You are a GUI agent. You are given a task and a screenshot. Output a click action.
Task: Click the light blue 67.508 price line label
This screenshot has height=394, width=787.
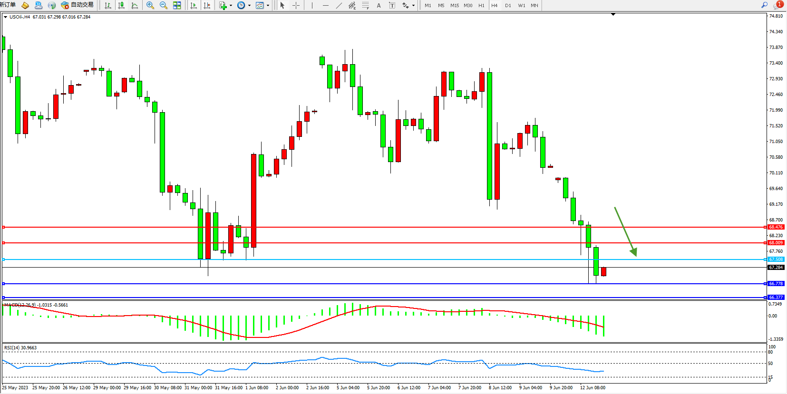click(x=776, y=259)
